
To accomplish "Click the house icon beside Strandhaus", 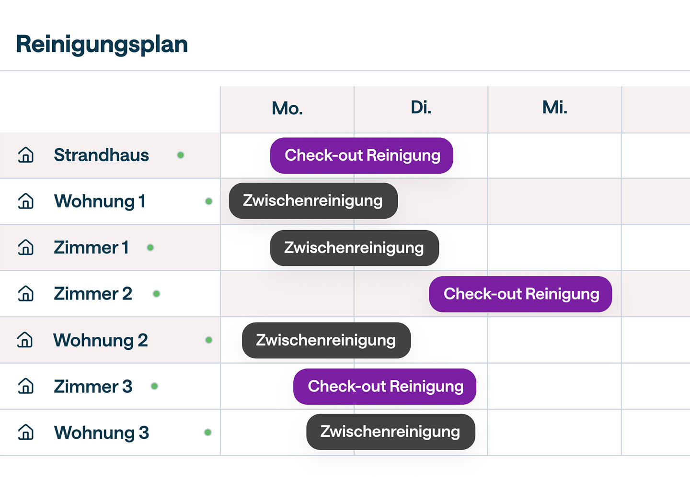I will coord(26,155).
